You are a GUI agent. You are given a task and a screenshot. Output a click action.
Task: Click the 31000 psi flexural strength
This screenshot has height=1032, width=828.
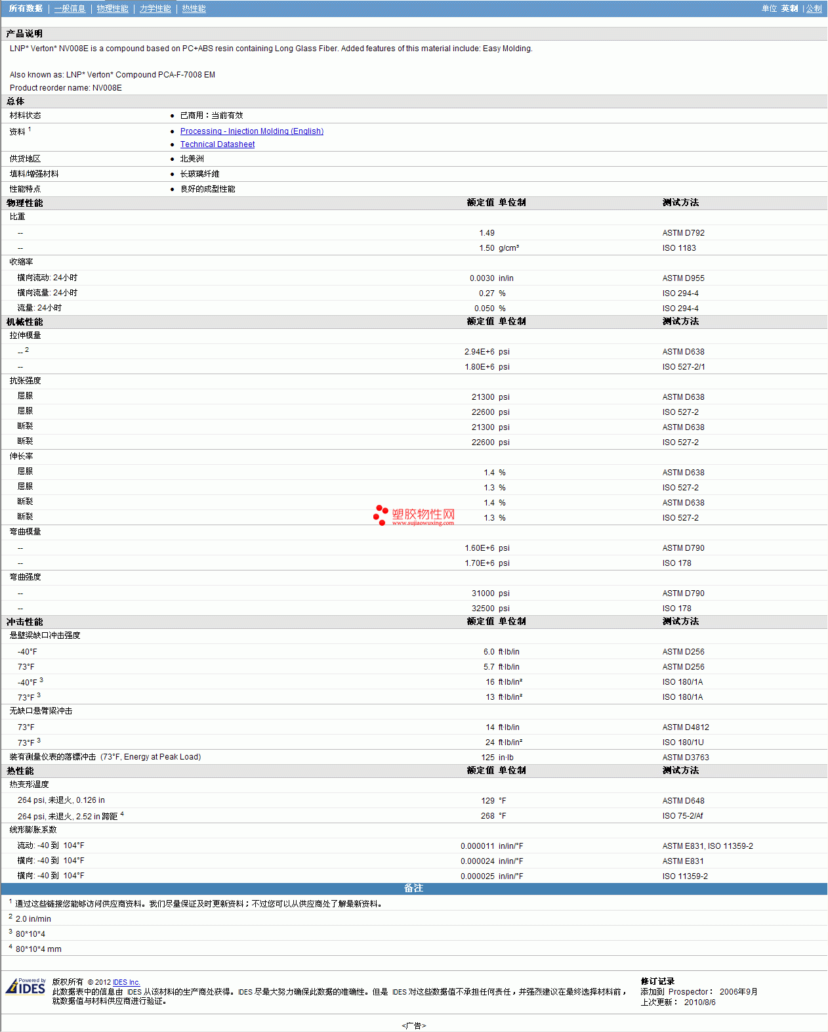tap(491, 593)
